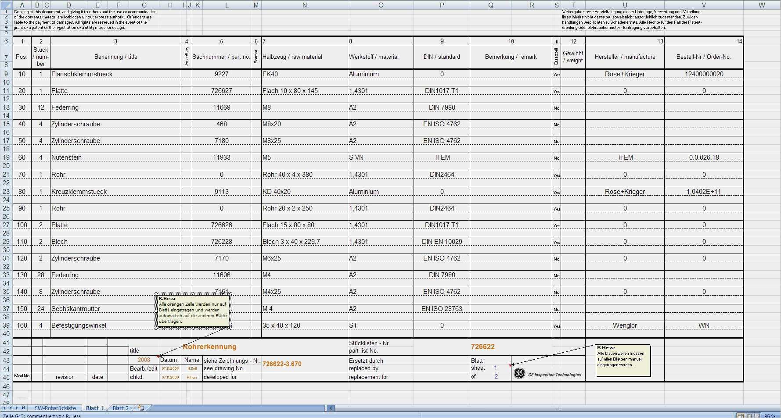Switch to the SW-Rohstückliste sheet tab

tap(55, 408)
